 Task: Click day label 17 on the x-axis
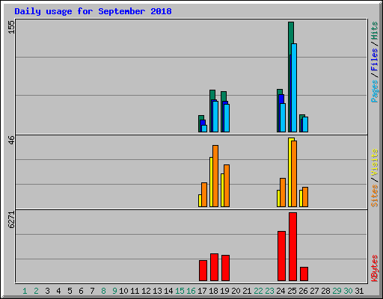coord(202,291)
